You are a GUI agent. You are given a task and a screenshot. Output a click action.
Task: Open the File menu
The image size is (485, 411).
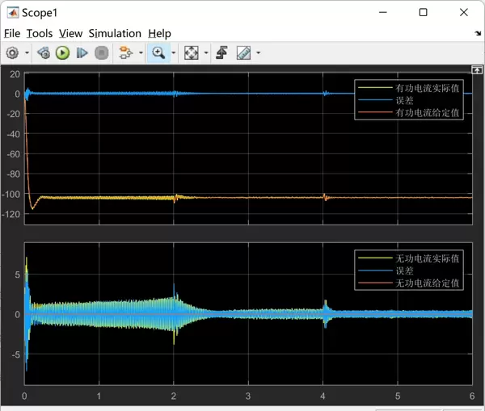(x=11, y=33)
